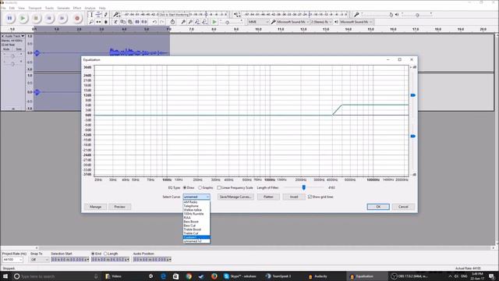Click the Copy icon in edit toolbar

point(123,22)
